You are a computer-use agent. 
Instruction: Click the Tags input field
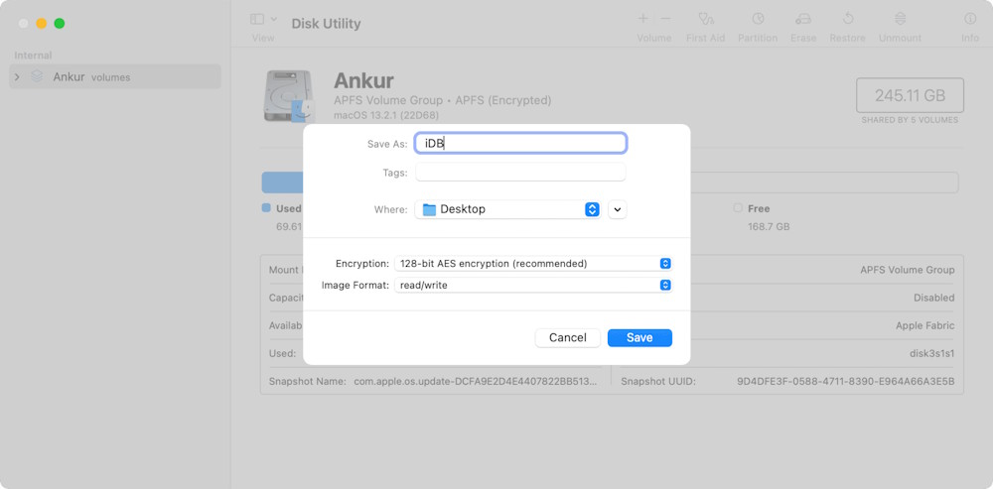click(x=520, y=173)
